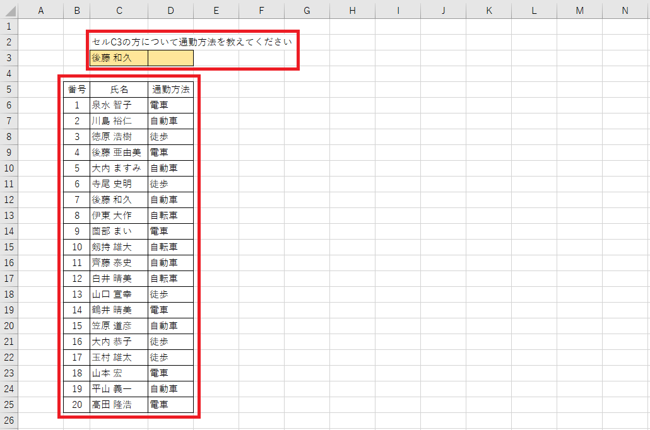
Task: Select row 3 header
Action: 9,58
